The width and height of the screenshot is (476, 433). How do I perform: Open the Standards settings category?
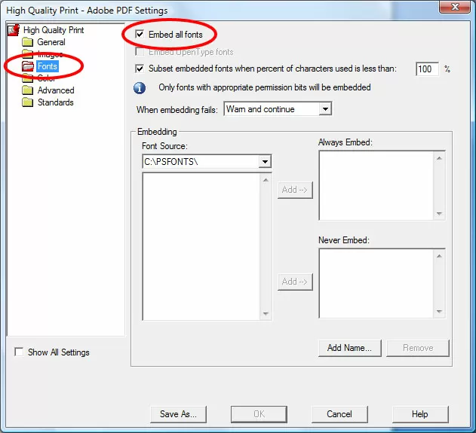coord(56,102)
